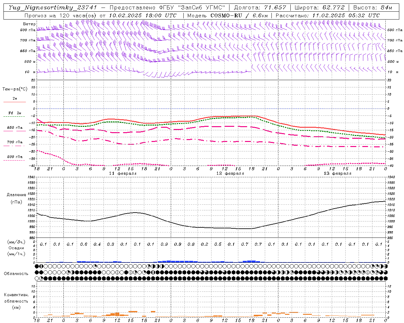Click the 10 м wind level label on left
The image size is (404, 323).
[x=30, y=72]
